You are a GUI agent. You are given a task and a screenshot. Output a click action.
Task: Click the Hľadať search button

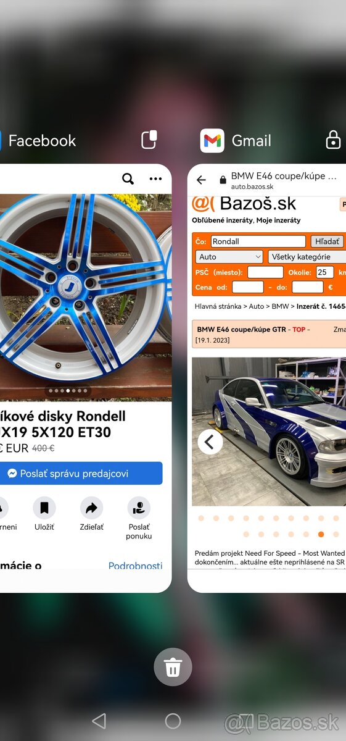pyautogui.click(x=327, y=241)
